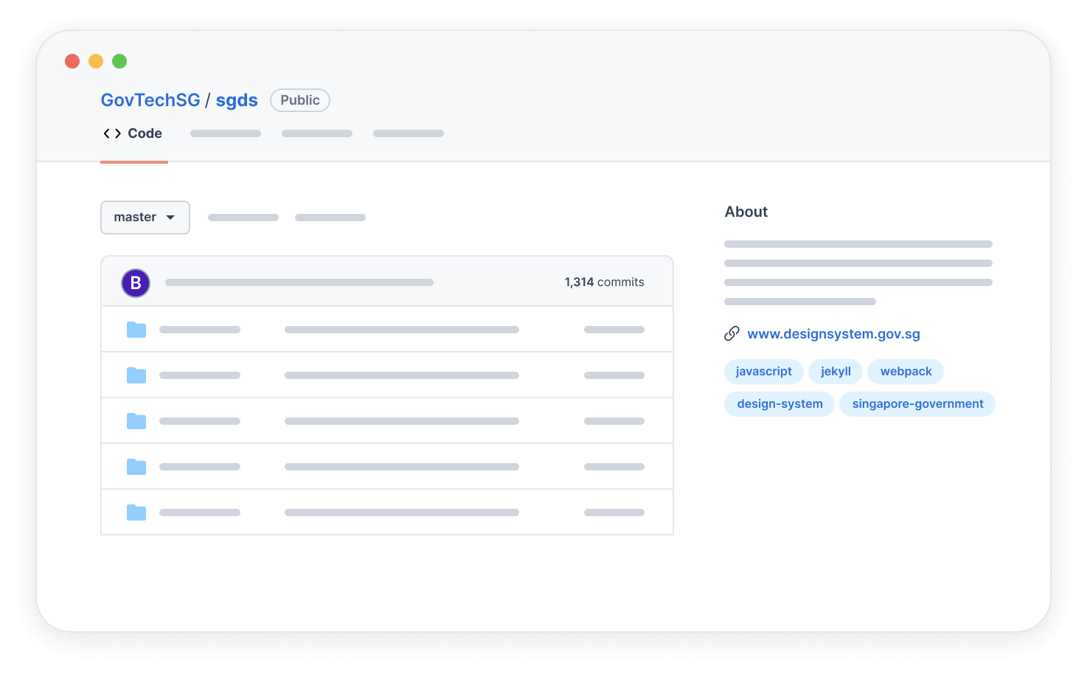The image size is (1087, 674).
Task: Select the singapore-government topic tag
Action: click(917, 404)
